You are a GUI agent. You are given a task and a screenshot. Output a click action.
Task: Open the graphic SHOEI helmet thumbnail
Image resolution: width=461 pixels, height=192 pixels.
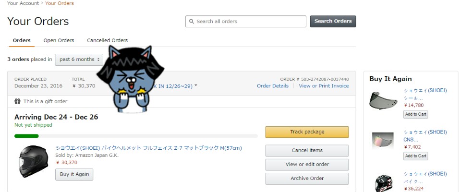384,182
